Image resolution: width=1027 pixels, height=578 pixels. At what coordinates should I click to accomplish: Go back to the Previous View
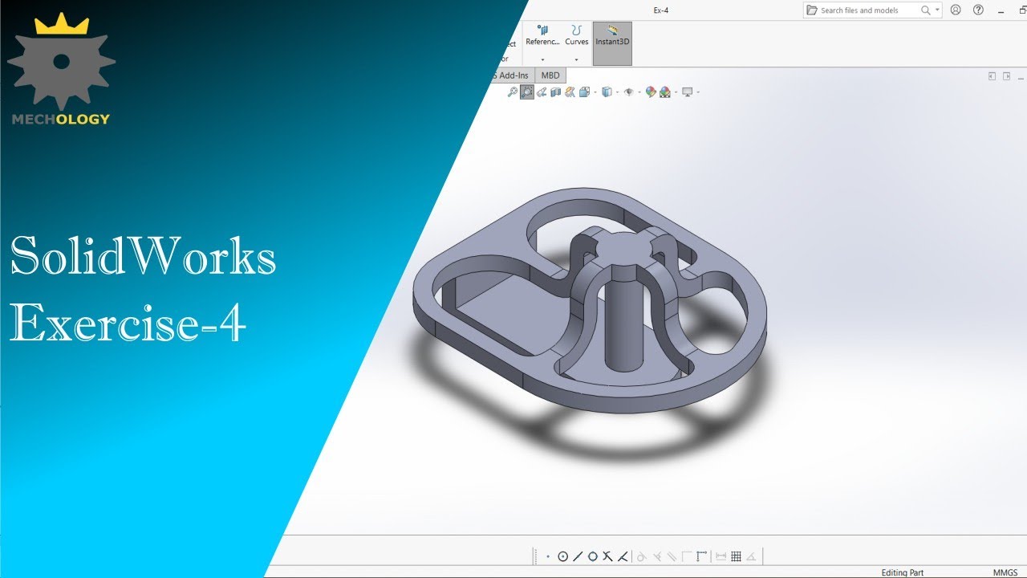click(542, 92)
